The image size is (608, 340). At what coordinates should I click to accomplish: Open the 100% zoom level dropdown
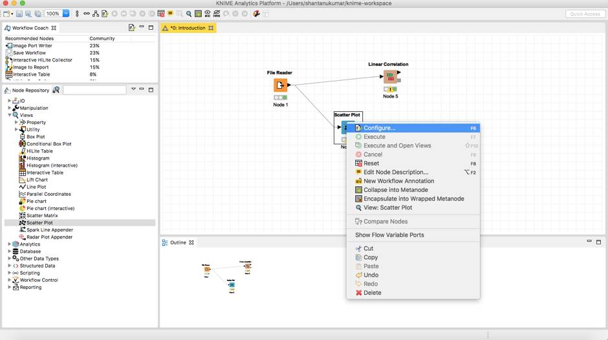tap(66, 14)
